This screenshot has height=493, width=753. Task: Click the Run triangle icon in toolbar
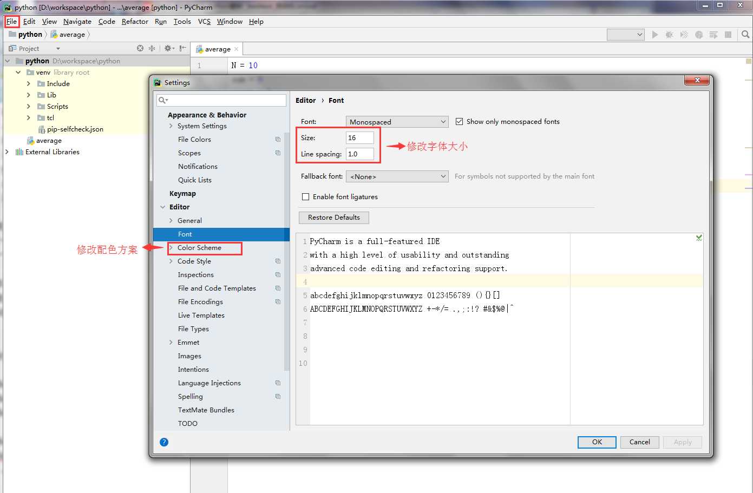[x=655, y=35]
